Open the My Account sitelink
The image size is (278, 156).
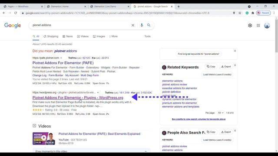click(72, 75)
